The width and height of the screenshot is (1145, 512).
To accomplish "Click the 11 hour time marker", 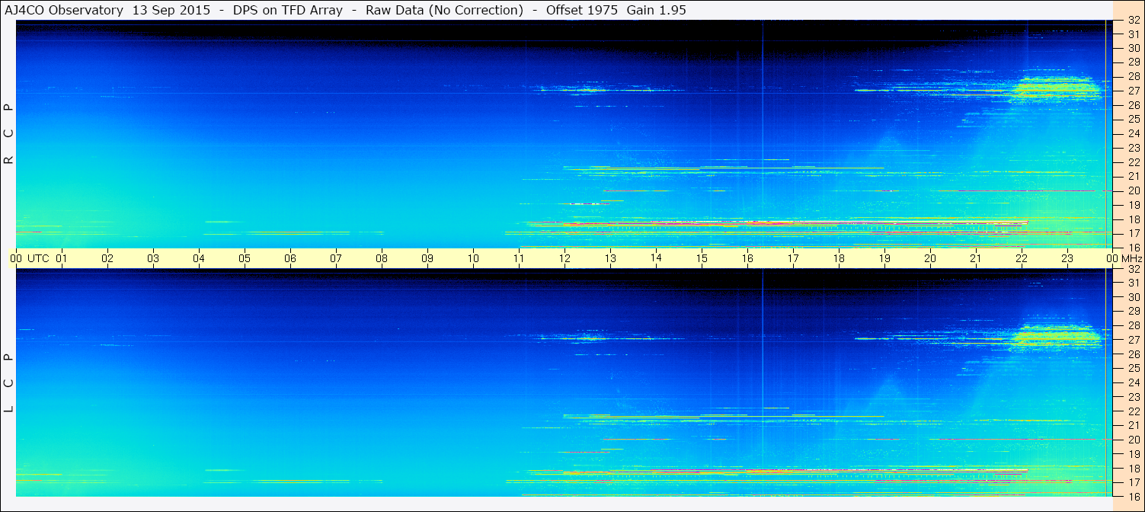I will [519, 258].
